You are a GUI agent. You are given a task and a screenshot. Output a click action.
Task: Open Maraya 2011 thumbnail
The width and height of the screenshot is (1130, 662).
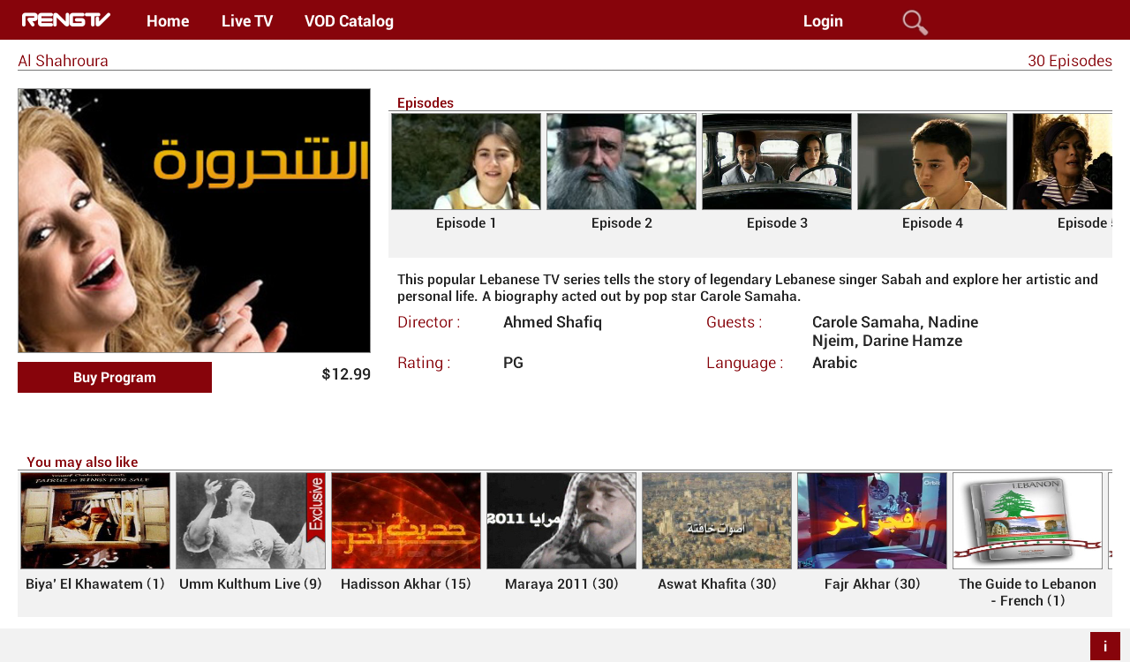[561, 521]
